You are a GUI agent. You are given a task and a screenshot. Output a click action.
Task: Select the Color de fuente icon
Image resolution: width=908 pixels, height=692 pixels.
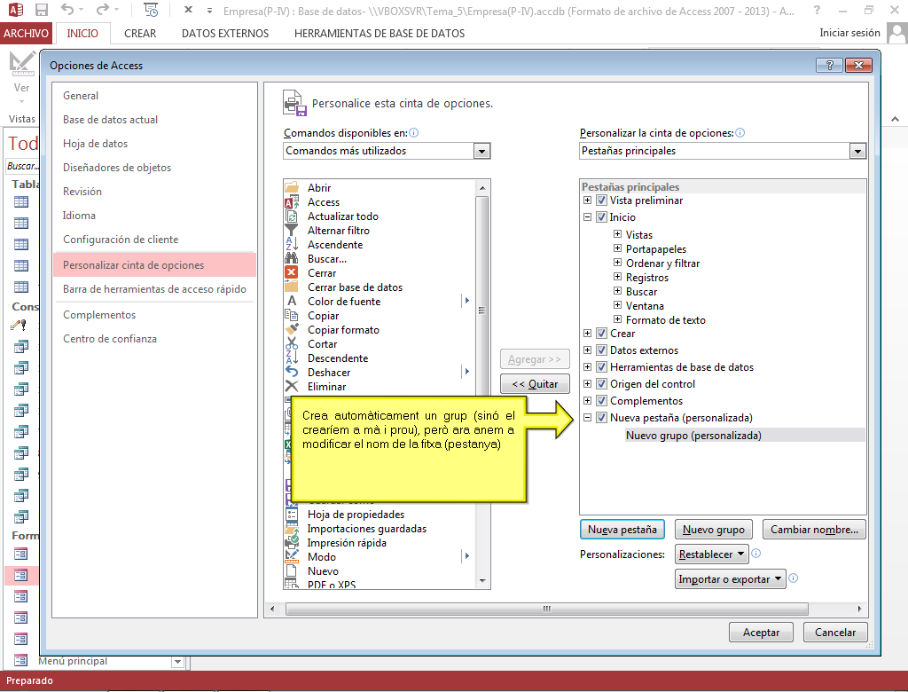point(291,301)
